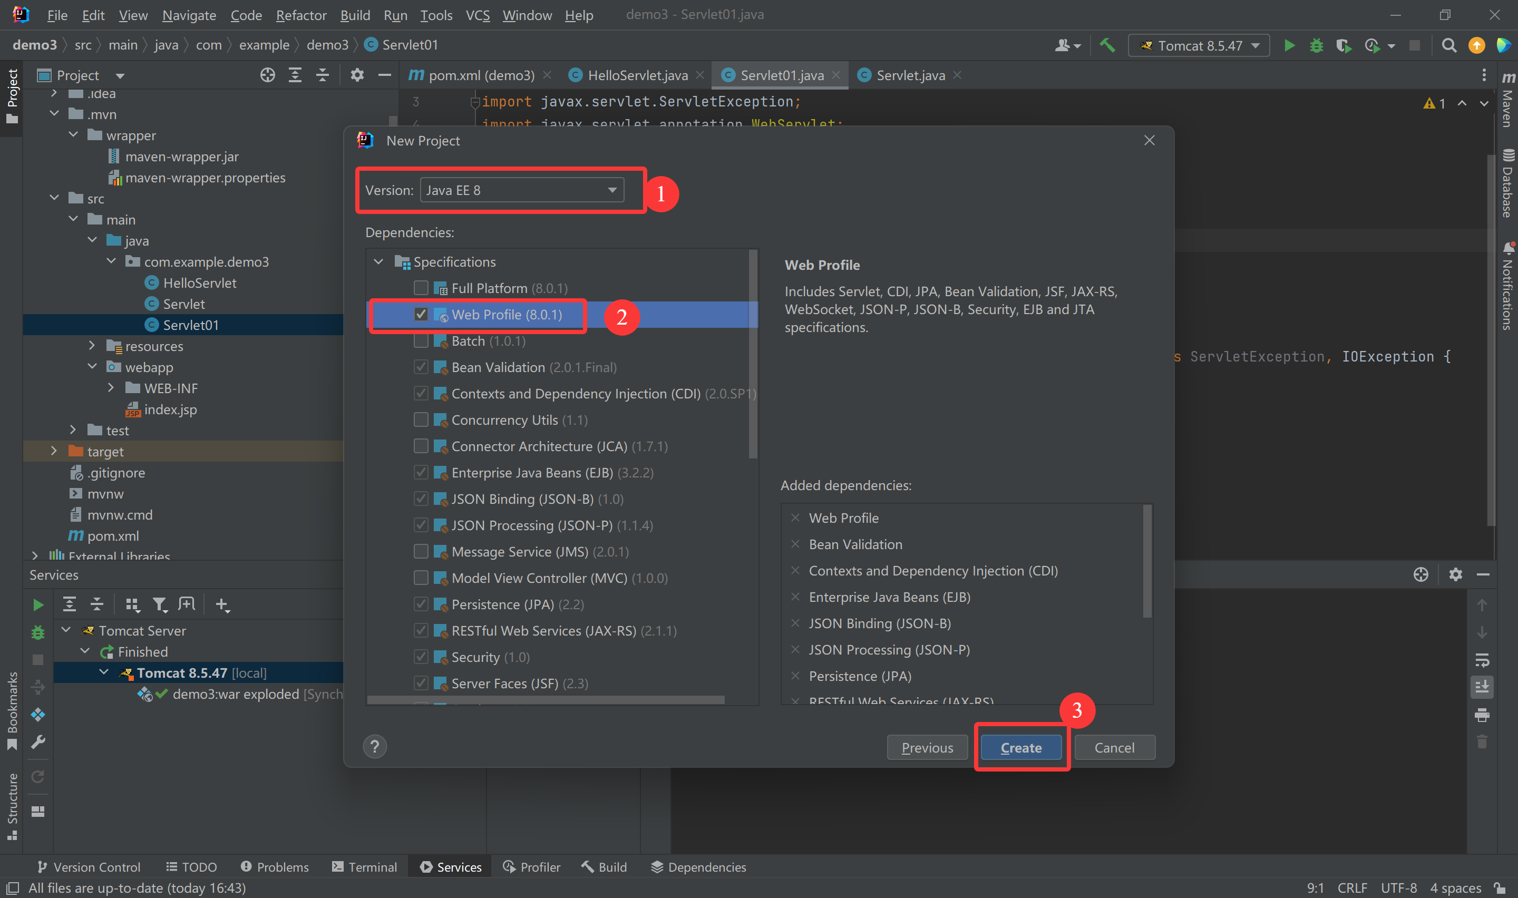The height and width of the screenshot is (898, 1518).
Task: Click the Build hammer icon
Action: point(1107,45)
